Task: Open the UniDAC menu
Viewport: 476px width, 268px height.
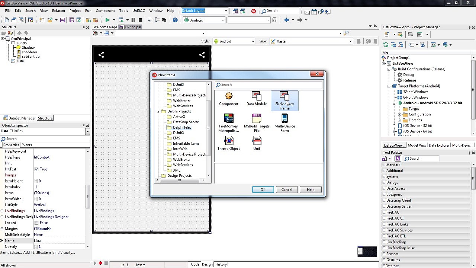Action: click(139, 11)
